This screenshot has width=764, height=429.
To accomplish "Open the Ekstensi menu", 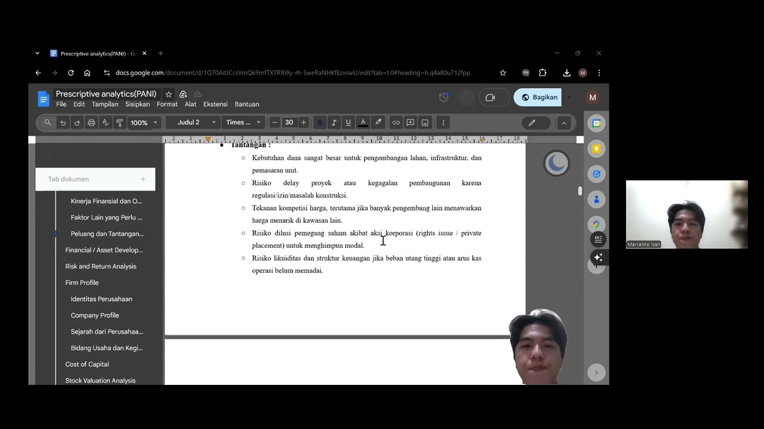I will pos(215,104).
